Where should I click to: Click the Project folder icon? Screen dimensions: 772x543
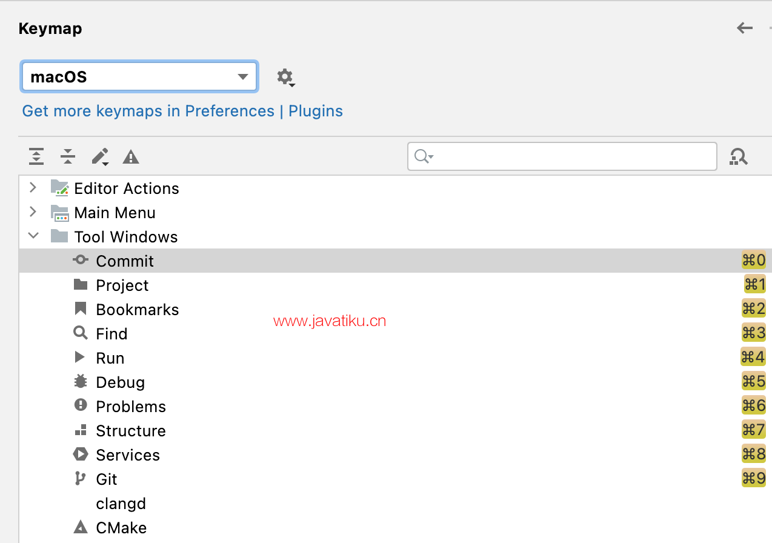coord(81,285)
